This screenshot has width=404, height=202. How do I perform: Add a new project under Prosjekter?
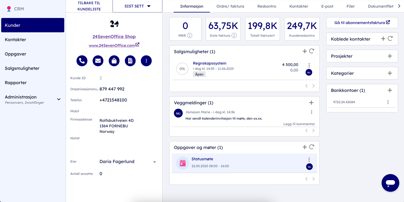[390, 56]
